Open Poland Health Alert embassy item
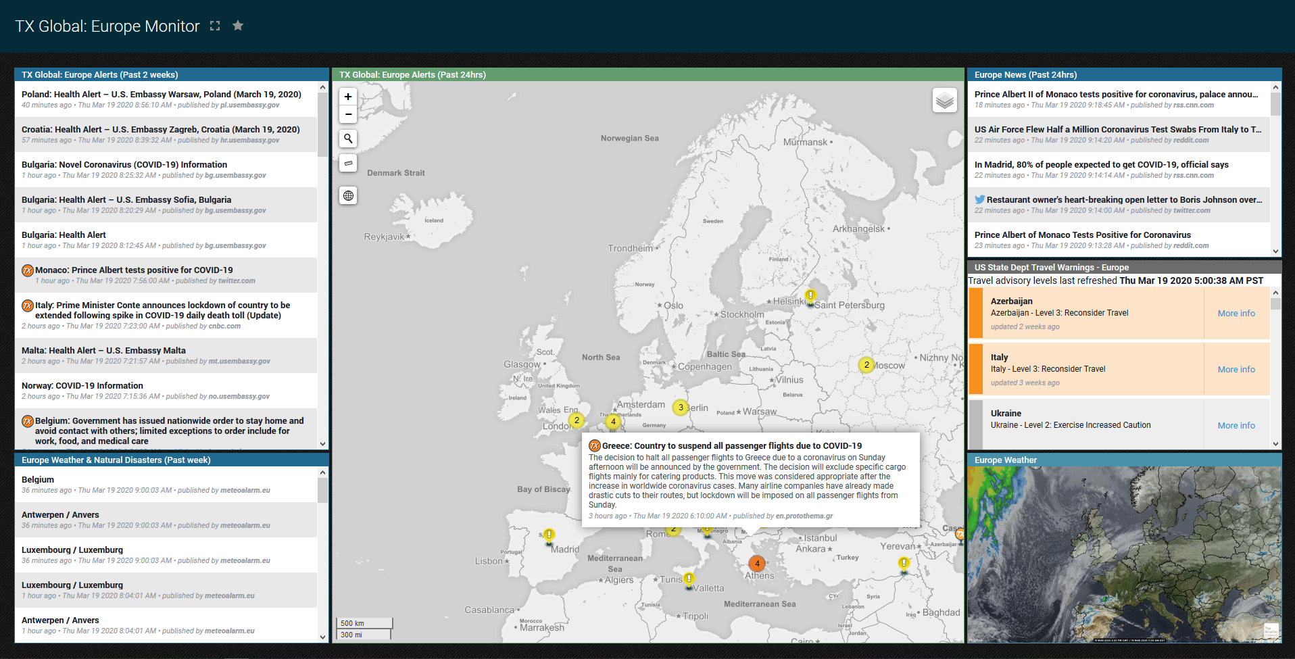Viewport: 1295px width, 659px height. tap(162, 95)
